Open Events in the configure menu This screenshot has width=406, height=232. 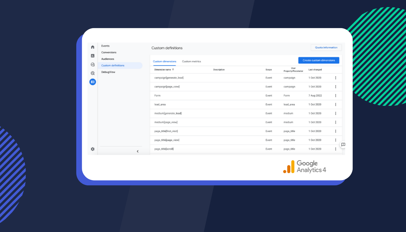[x=105, y=46]
